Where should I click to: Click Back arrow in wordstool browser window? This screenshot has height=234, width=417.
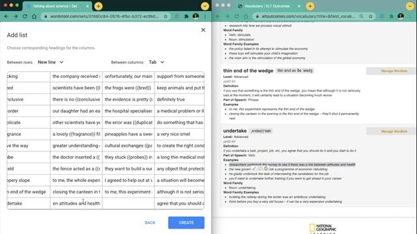(x=7, y=16)
